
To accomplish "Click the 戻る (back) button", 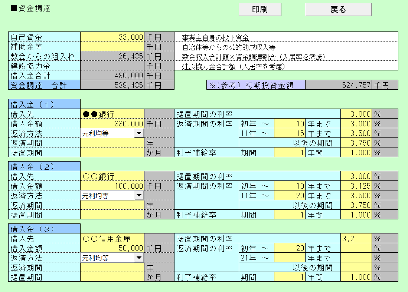I will (338, 10).
